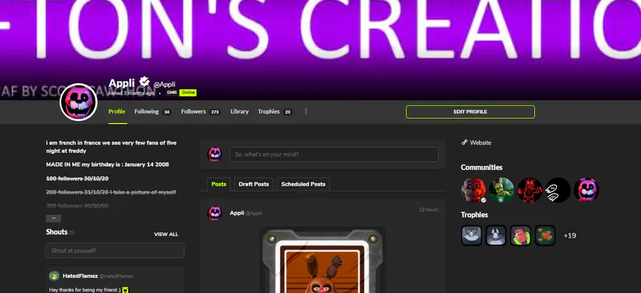This screenshot has width=641, height=293.
Task: Click the @Appli handle in the header
Action: [x=165, y=85]
